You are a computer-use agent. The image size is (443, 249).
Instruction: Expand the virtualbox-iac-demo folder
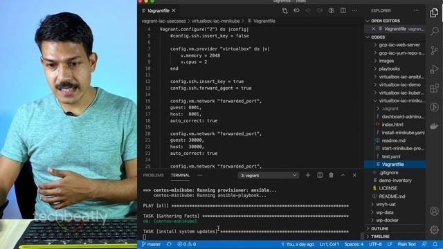click(399, 84)
